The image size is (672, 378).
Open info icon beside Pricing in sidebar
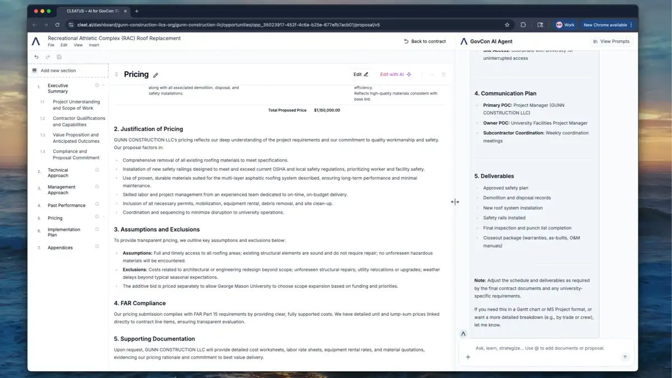point(97,216)
